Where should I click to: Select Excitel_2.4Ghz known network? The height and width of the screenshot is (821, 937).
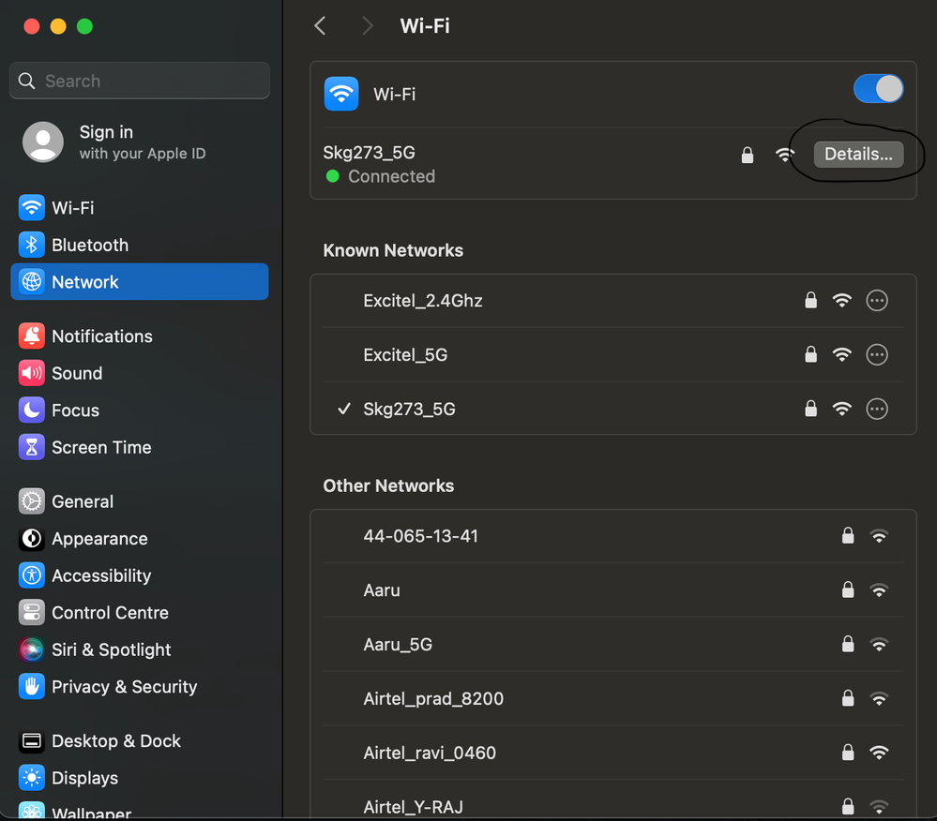click(x=613, y=300)
